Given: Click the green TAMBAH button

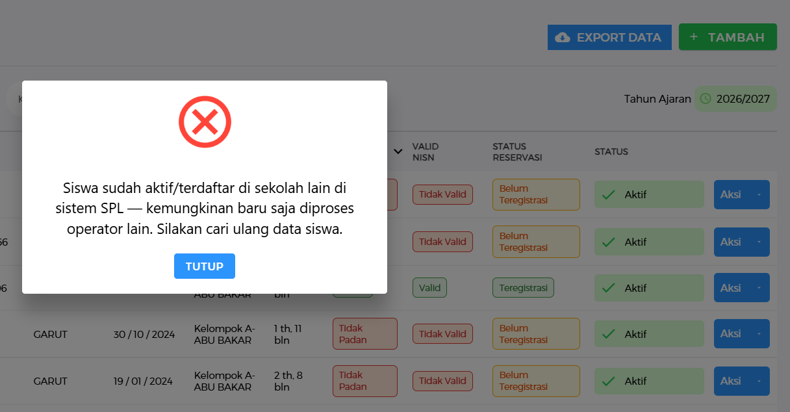Looking at the screenshot, I should point(728,37).
